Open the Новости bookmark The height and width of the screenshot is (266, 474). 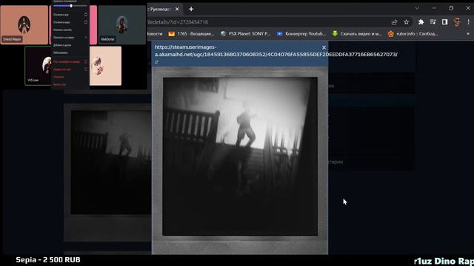pyautogui.click(x=155, y=34)
